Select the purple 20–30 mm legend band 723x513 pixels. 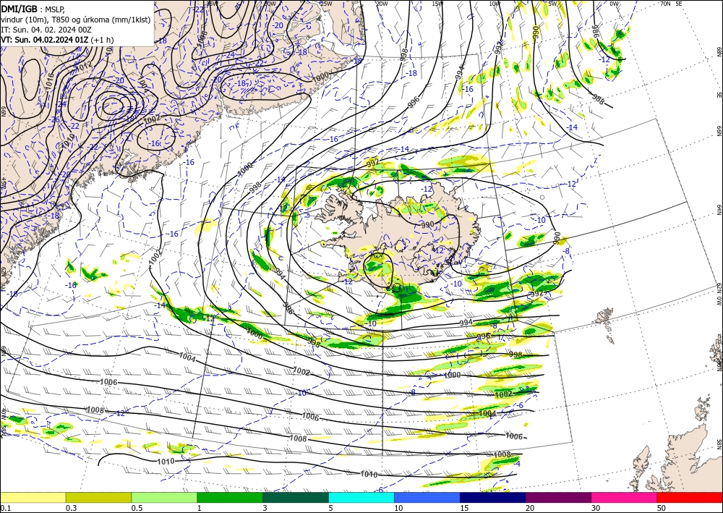tap(558, 497)
